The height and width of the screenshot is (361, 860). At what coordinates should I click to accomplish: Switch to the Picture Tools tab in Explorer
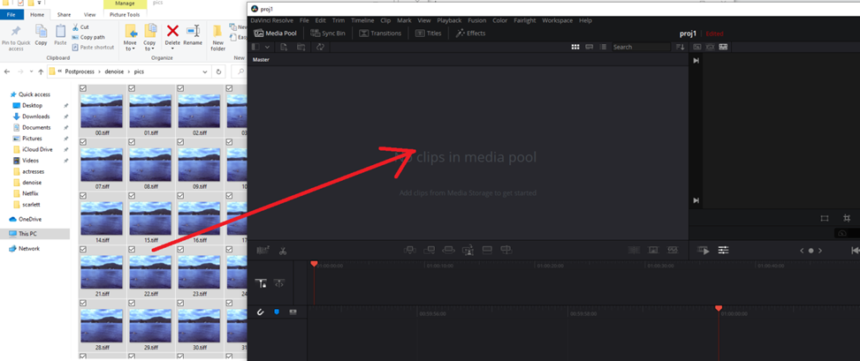click(x=125, y=15)
